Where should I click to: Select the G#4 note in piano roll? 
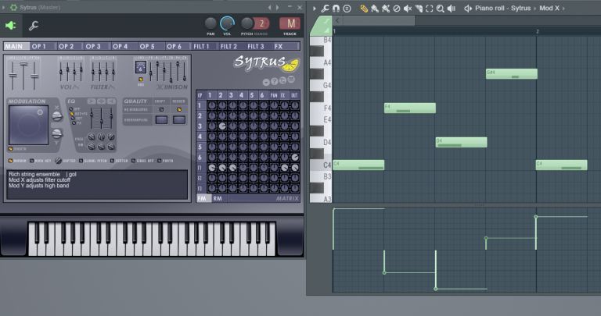(511, 74)
